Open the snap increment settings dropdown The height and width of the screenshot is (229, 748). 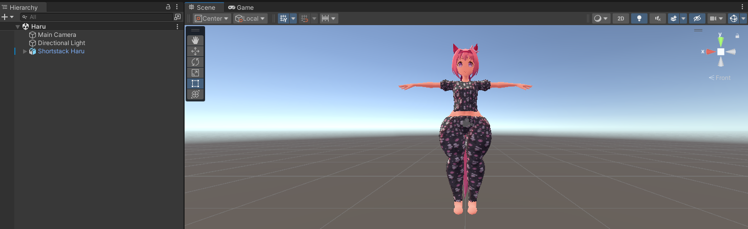coord(329,18)
